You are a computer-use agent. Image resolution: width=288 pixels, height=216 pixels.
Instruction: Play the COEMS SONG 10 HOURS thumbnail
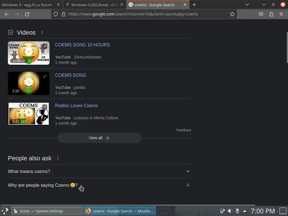point(29,53)
